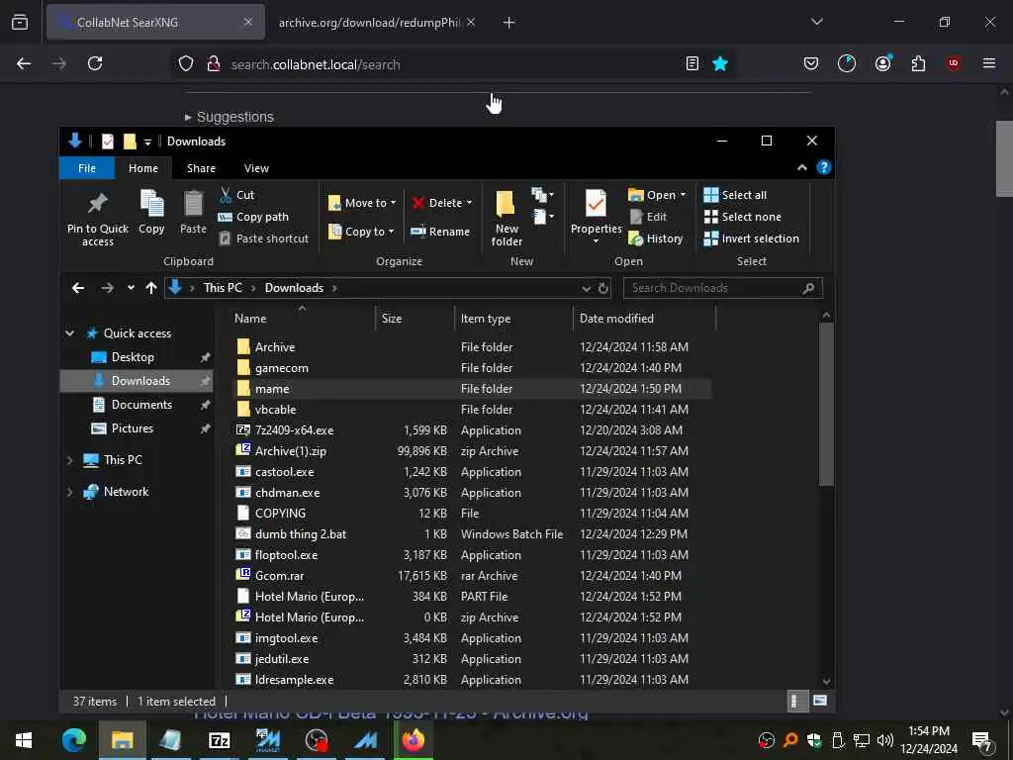Switch to the Home ribbon tab
Image resolution: width=1013 pixels, height=760 pixels.
(143, 168)
